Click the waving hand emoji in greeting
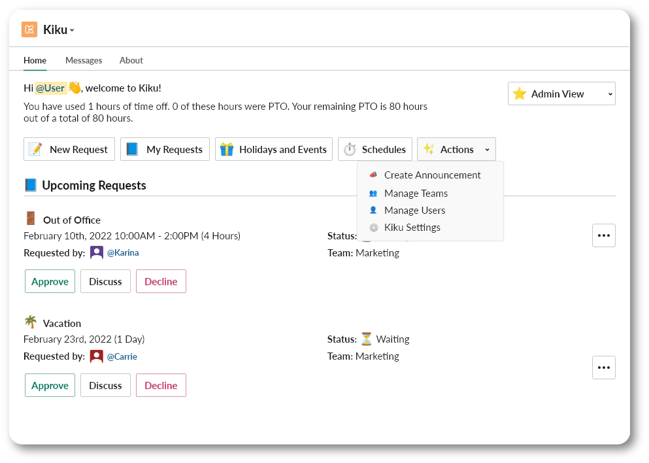This screenshot has height=463, width=649. pyautogui.click(x=75, y=88)
